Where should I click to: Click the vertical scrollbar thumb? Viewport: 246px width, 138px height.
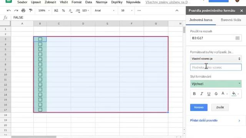click(184, 30)
